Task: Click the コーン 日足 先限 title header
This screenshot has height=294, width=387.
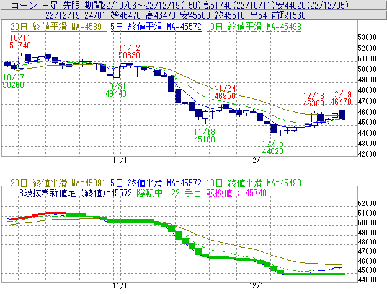Action: tap(47, 5)
